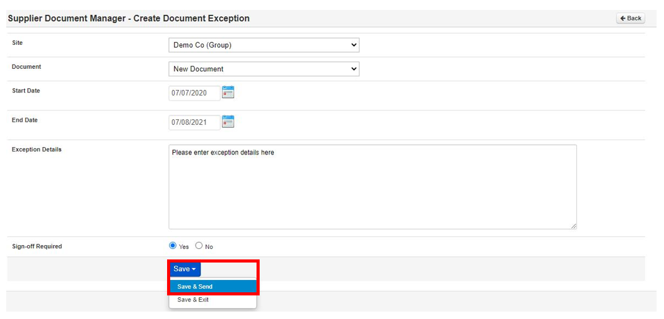Click the page title 'Supplier Document Manager'
The width and height of the screenshot is (664, 319).
(68, 19)
